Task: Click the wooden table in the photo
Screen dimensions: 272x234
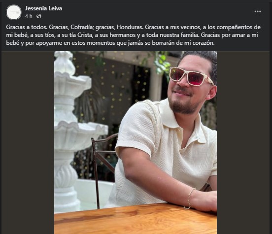Action: tap(136, 219)
